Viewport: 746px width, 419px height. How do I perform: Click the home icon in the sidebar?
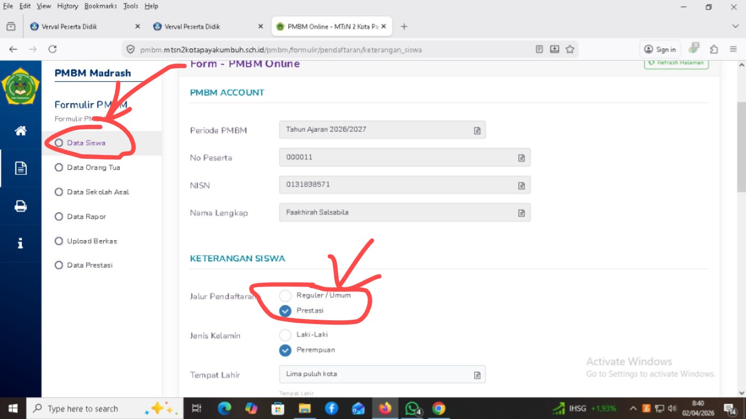(x=21, y=131)
